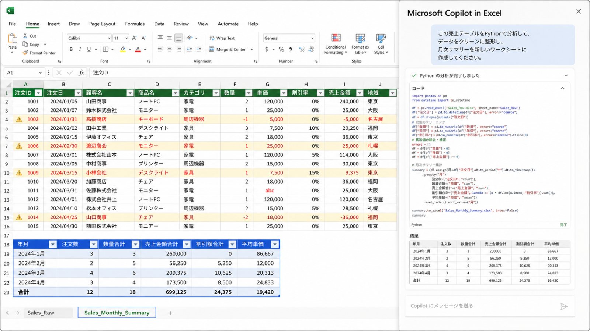The height and width of the screenshot is (331, 590).
Task: Collapse the コード block in Copilot
Action: [x=562, y=88]
